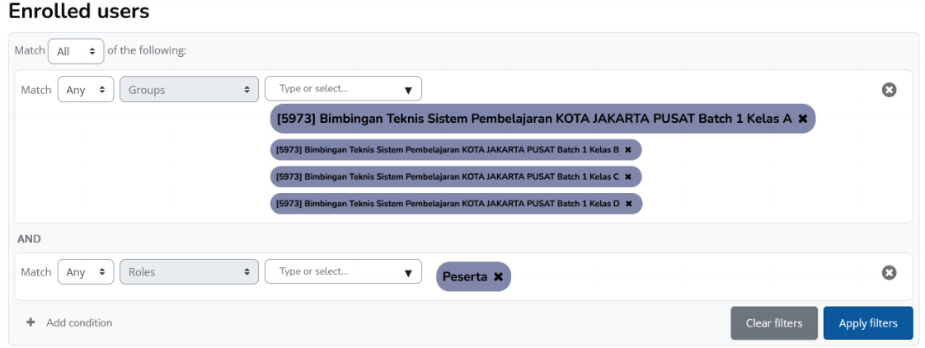Expand group suggestions with the down arrow

[x=407, y=90]
